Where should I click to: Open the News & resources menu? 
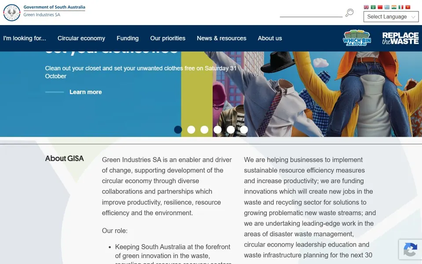(x=222, y=38)
